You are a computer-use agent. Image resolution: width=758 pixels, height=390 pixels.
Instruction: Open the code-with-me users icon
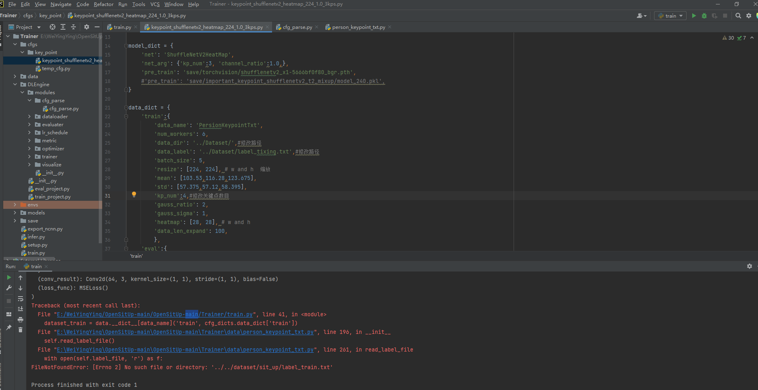(x=642, y=16)
